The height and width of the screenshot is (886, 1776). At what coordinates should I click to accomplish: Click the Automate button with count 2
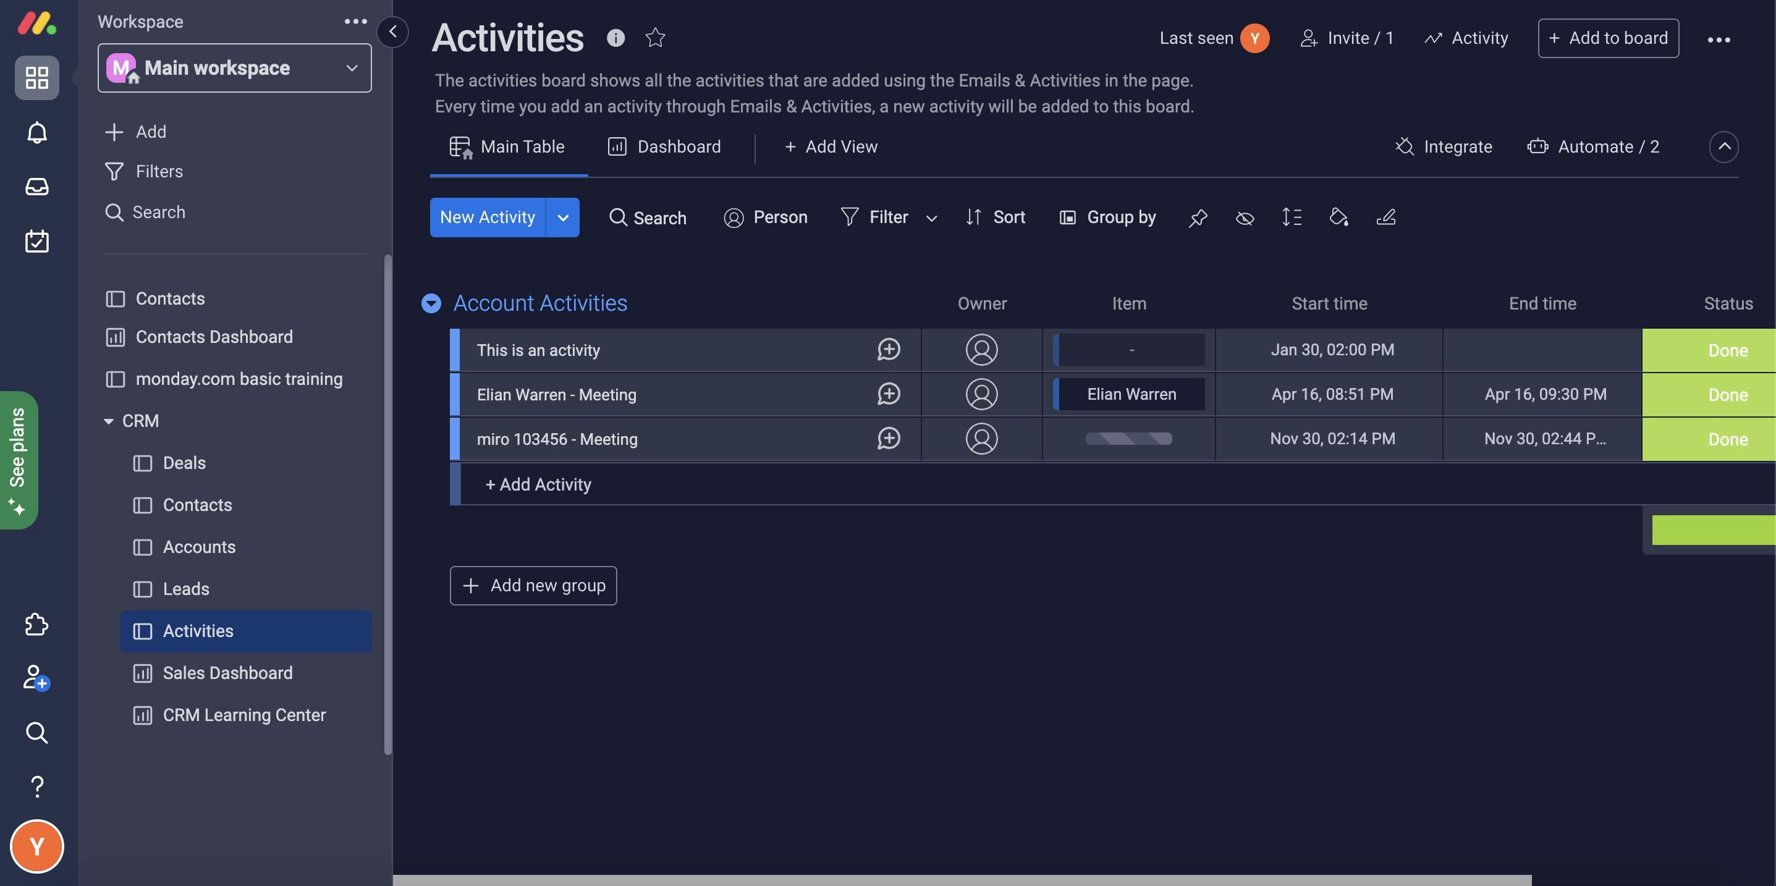coord(1591,145)
